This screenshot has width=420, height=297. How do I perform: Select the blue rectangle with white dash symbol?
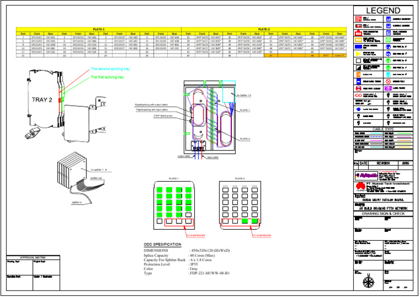click(358, 81)
